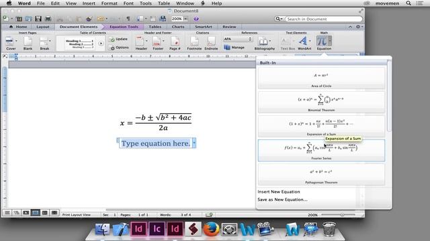
Task: Insert the Area of Circle equation
Action: pyautogui.click(x=321, y=78)
